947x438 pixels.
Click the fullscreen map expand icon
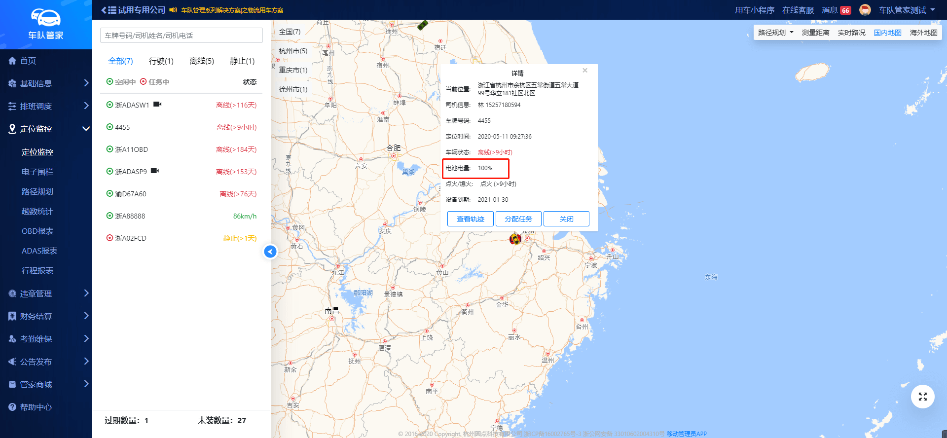click(x=922, y=397)
